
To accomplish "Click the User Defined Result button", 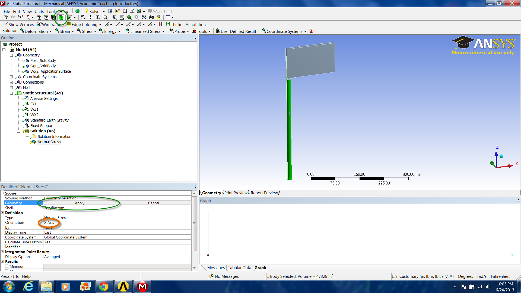I will click(x=236, y=31).
